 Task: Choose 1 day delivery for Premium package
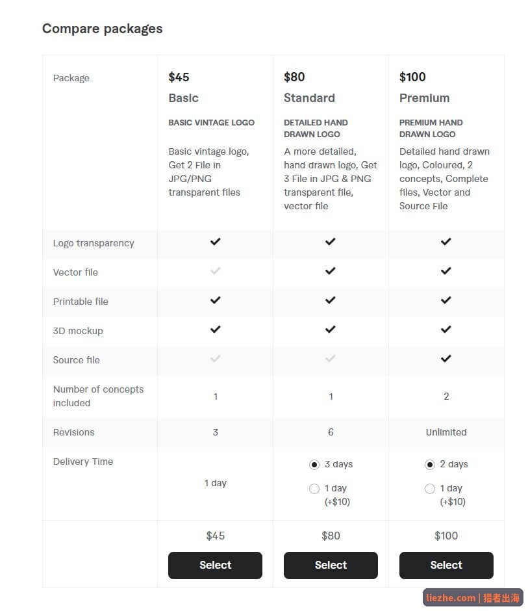(430, 489)
